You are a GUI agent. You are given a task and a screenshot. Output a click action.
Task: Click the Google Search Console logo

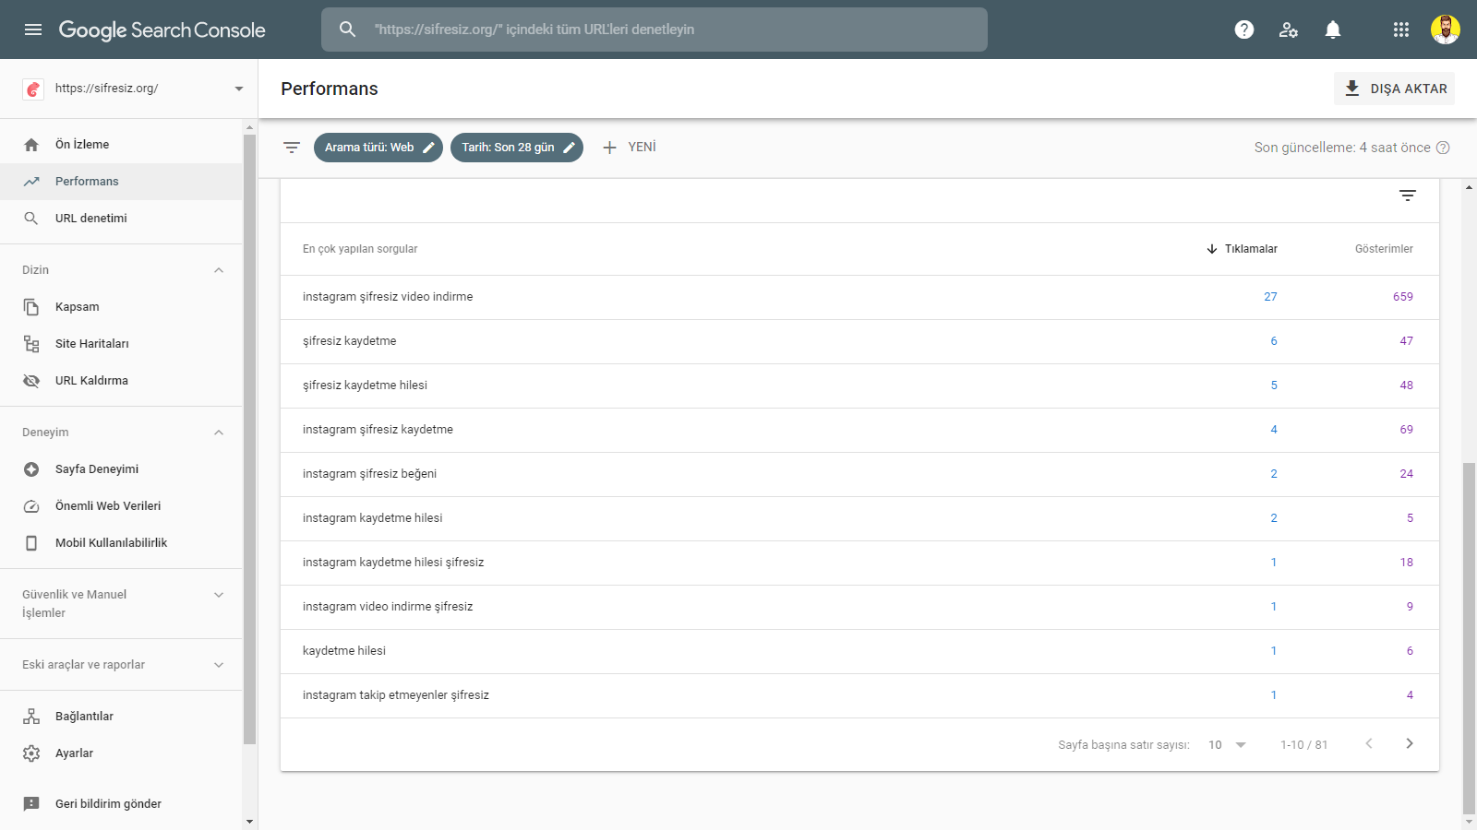click(x=162, y=30)
